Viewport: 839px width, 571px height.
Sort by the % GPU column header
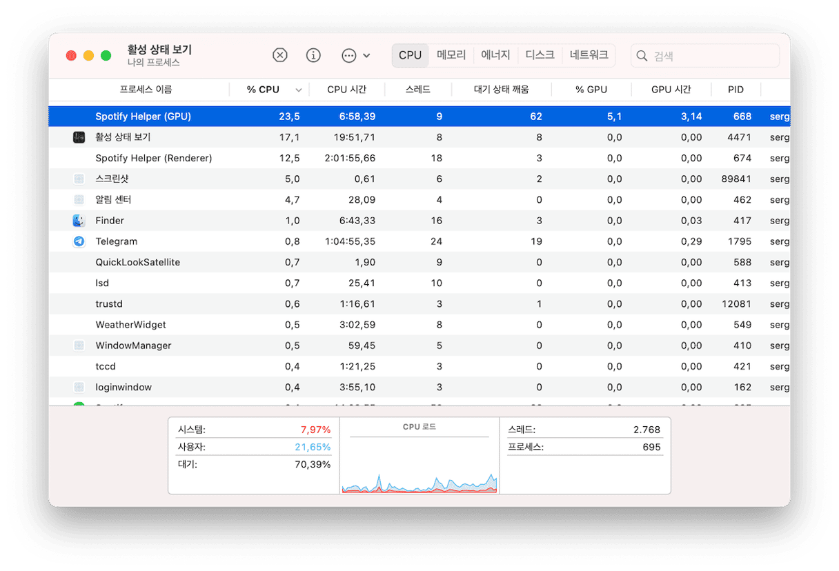591,90
